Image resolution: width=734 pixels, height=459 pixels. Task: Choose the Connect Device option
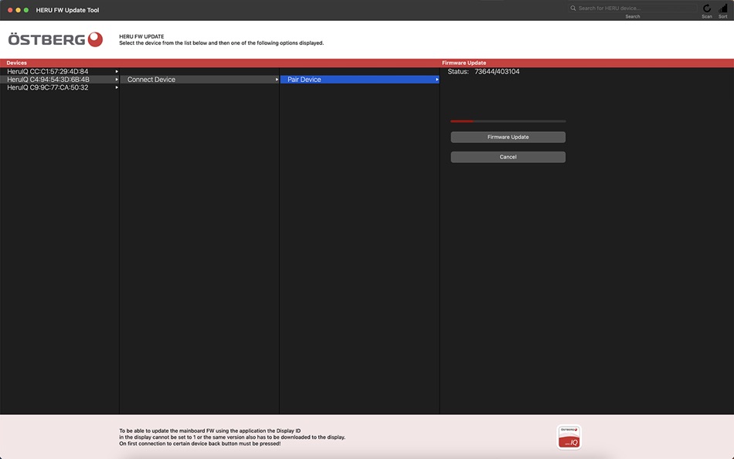coord(199,80)
